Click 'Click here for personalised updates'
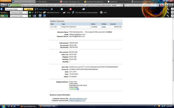This screenshot has height=108, width=174. (x=86, y=13)
